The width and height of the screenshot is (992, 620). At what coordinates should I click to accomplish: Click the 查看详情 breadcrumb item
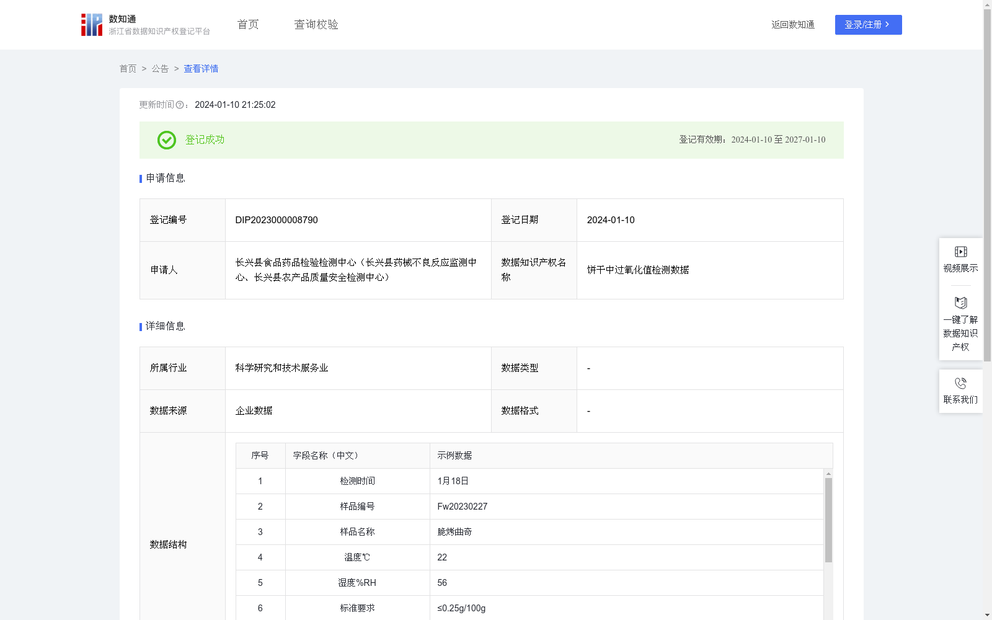point(201,69)
